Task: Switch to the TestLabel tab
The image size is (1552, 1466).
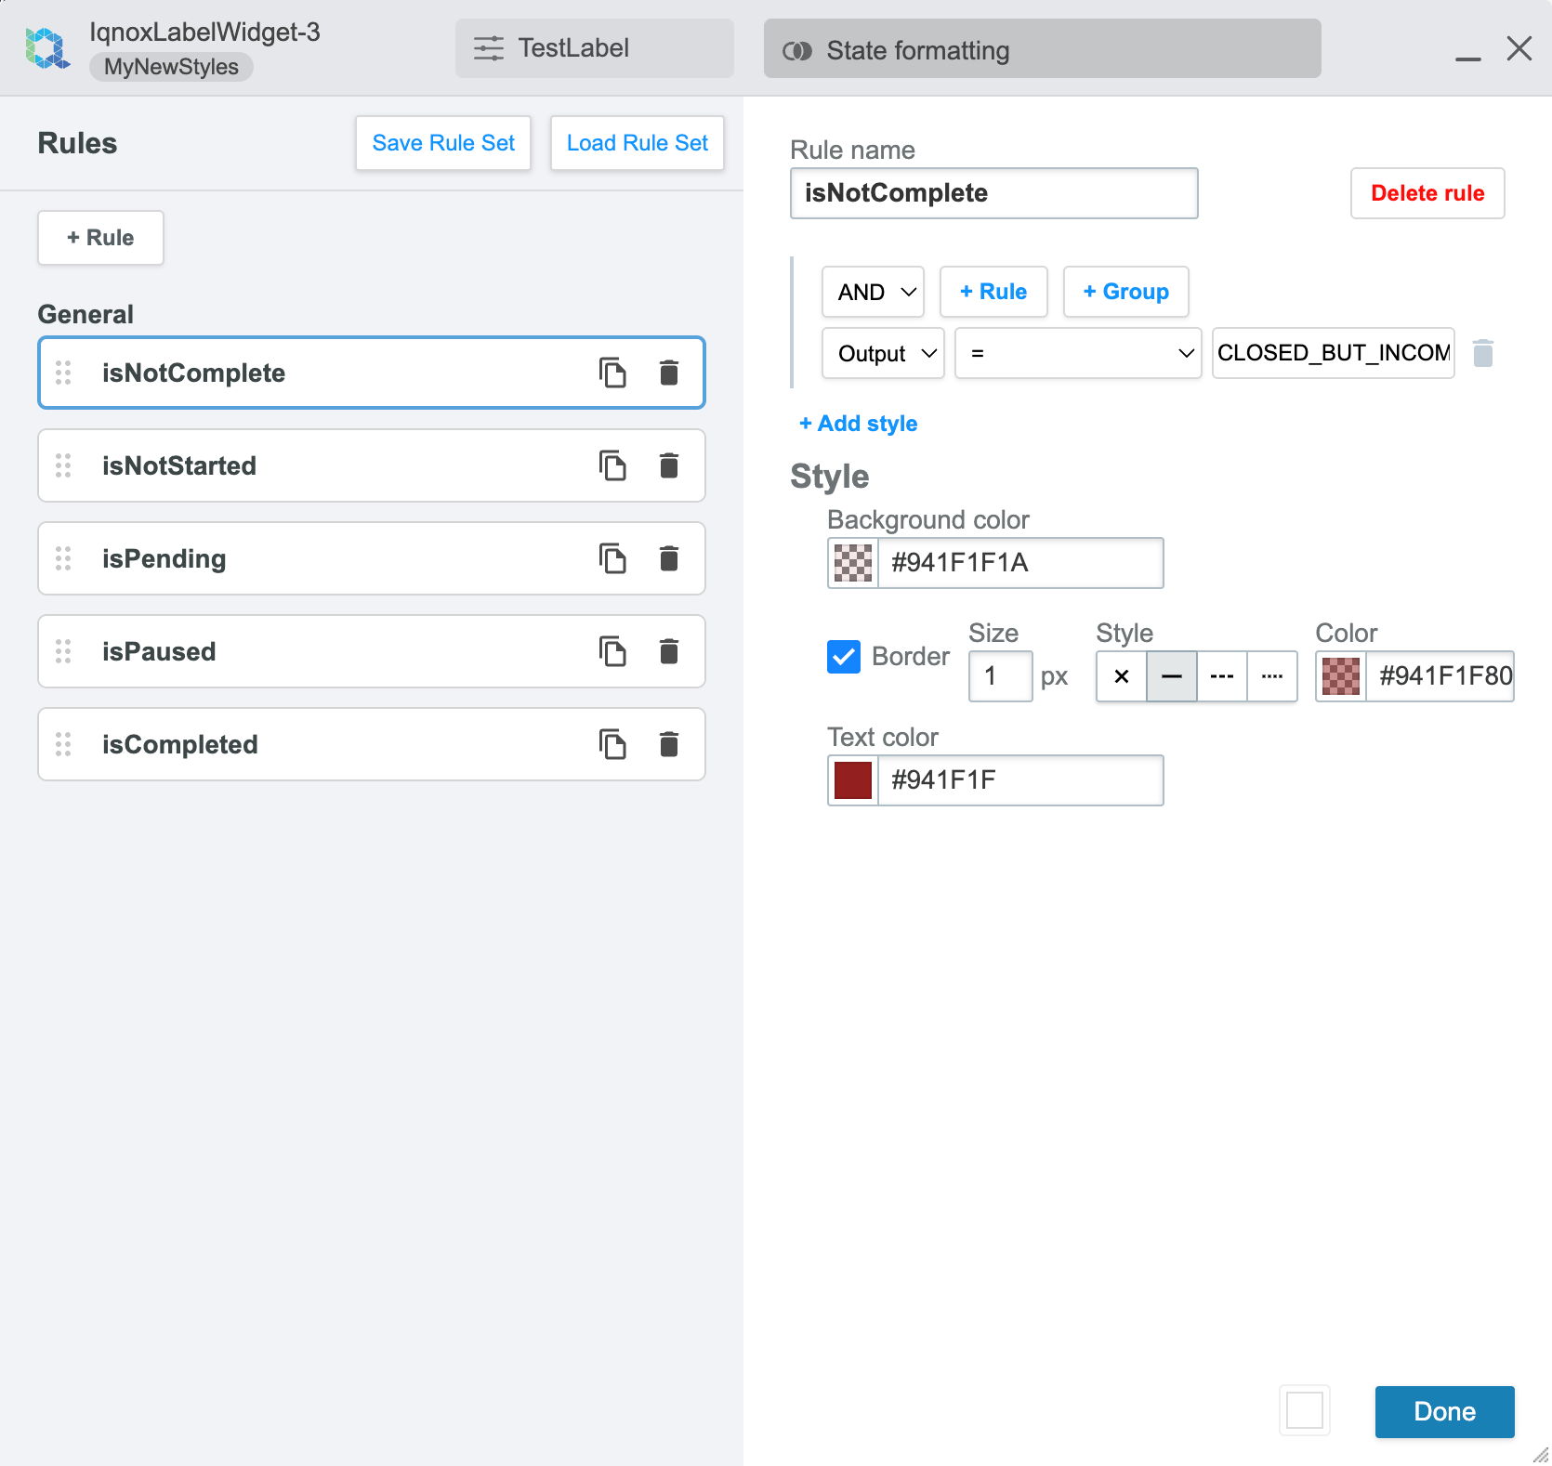Action: point(594,48)
